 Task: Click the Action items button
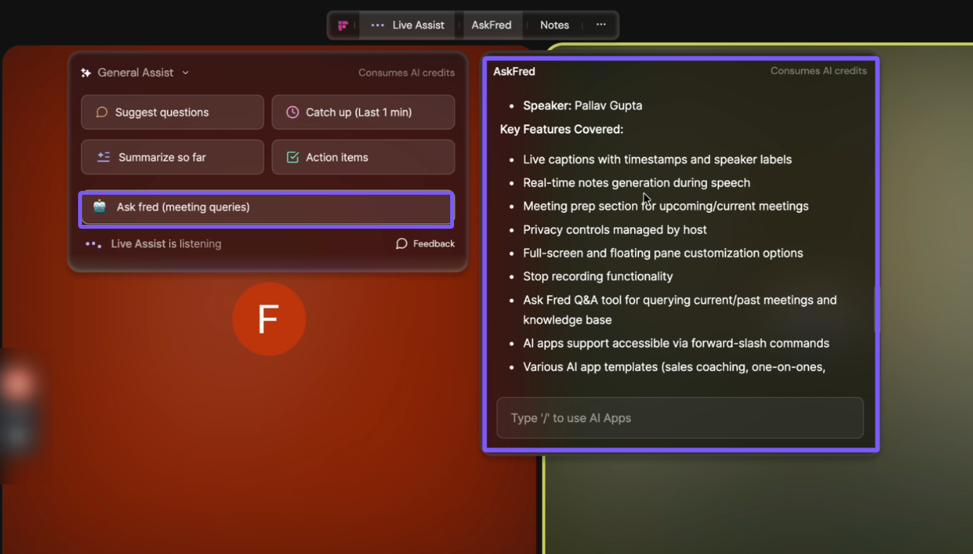363,157
